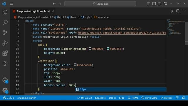
Task: Click the .container breadcrumb item
Action: (103, 17)
